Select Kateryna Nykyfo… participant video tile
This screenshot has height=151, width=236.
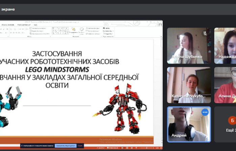(189, 85)
